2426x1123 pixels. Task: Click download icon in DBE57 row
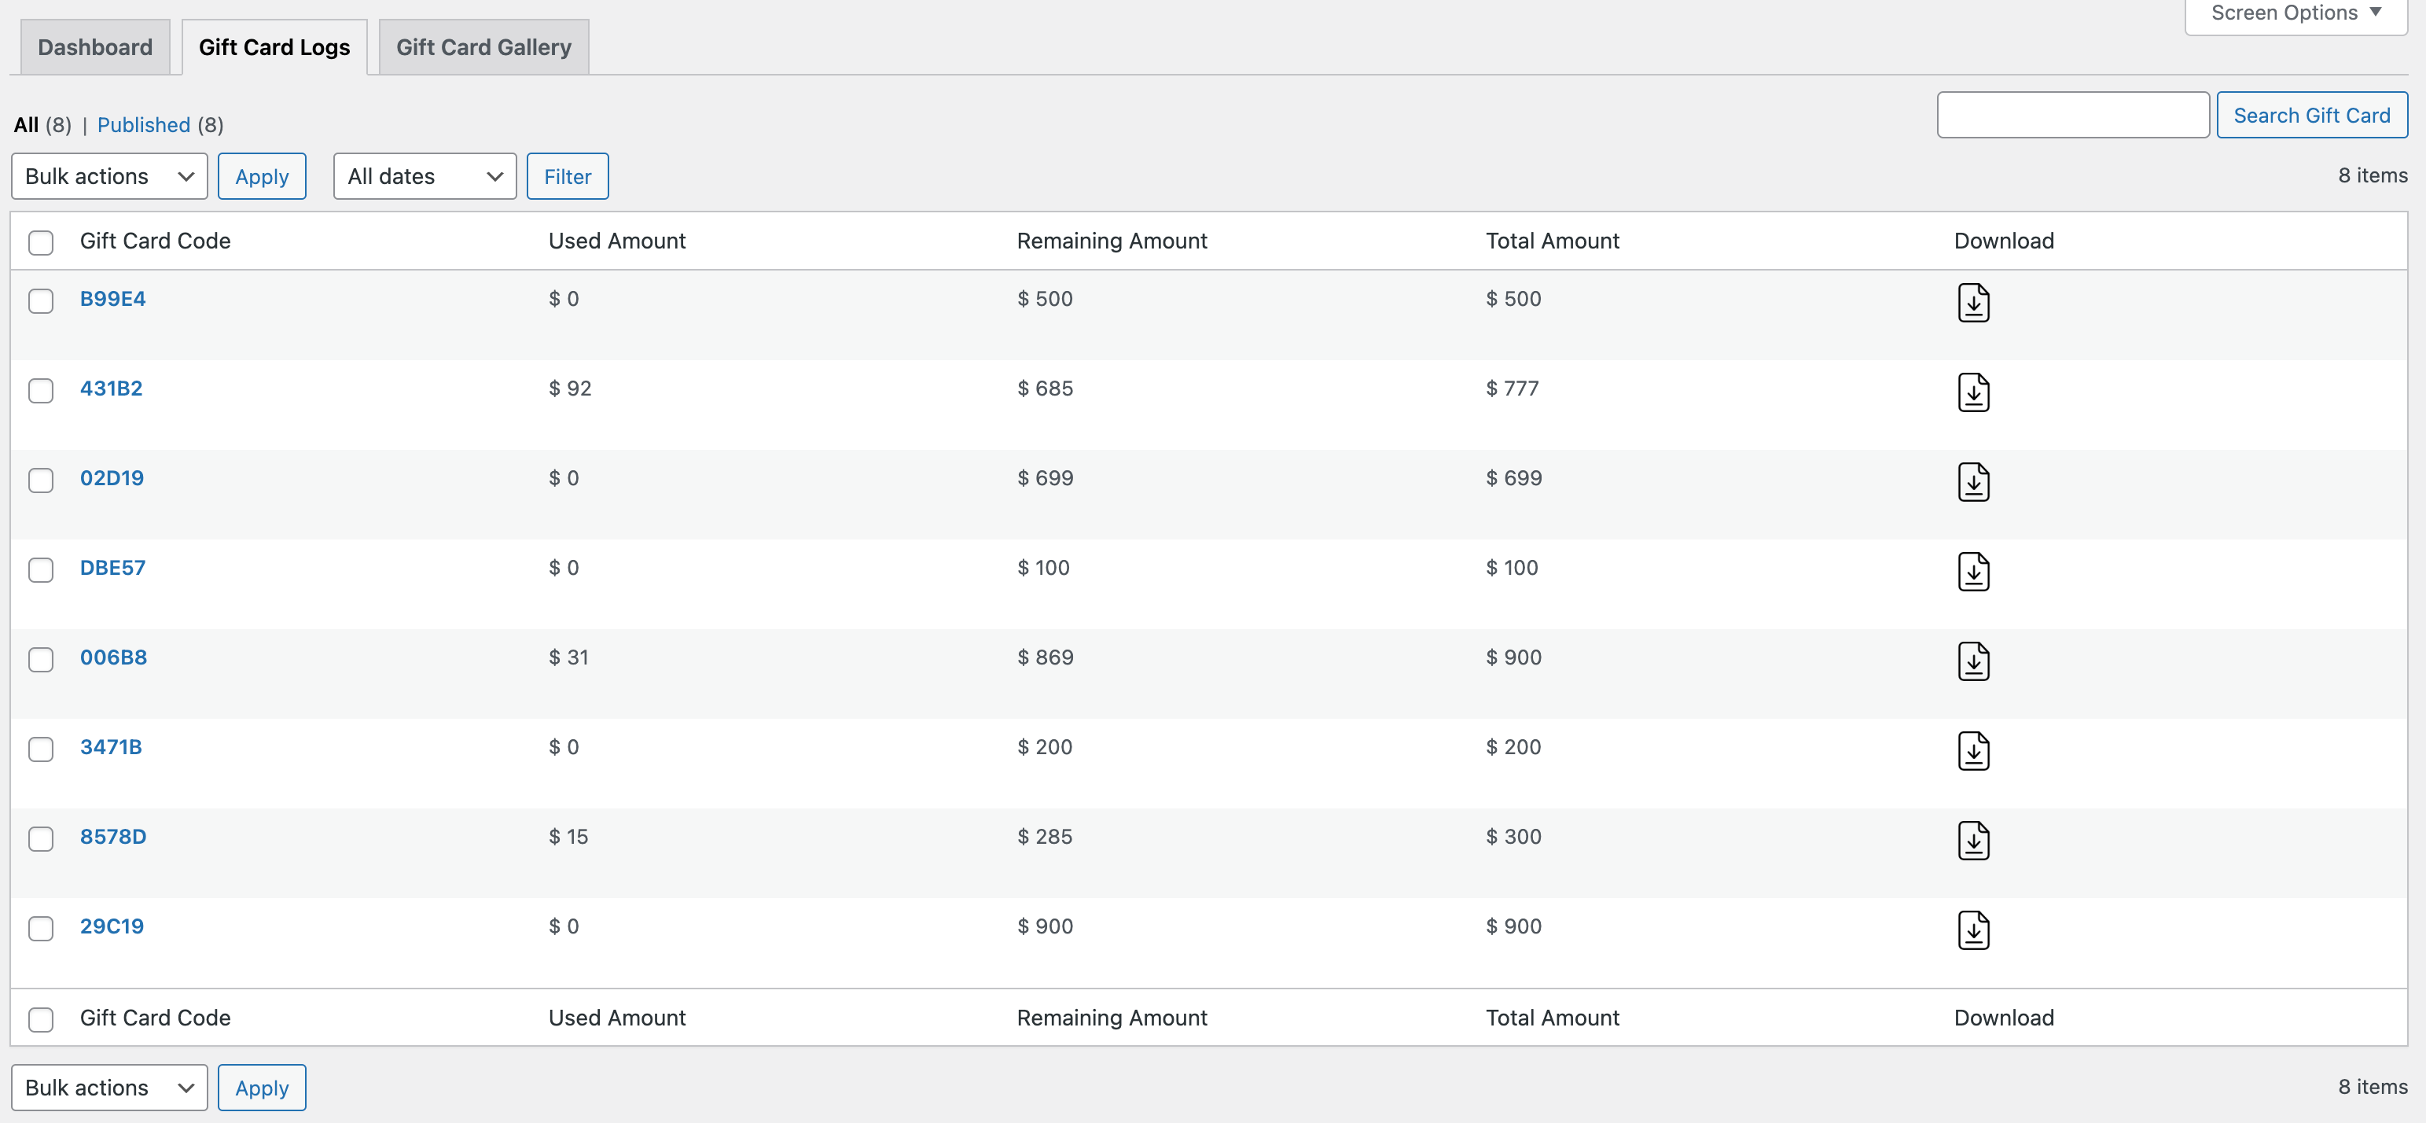click(1973, 572)
